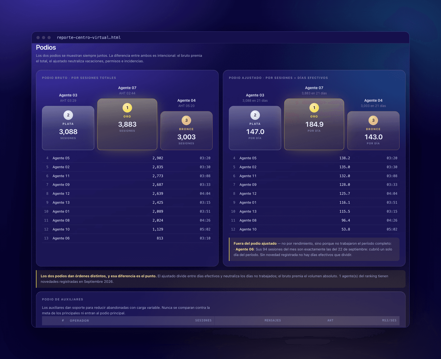Click gold rank 1 medal in Podio Bruto
Screen dimensions: 441x359
point(127,108)
